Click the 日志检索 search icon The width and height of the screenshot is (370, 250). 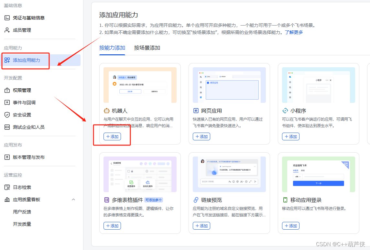pos(7,187)
